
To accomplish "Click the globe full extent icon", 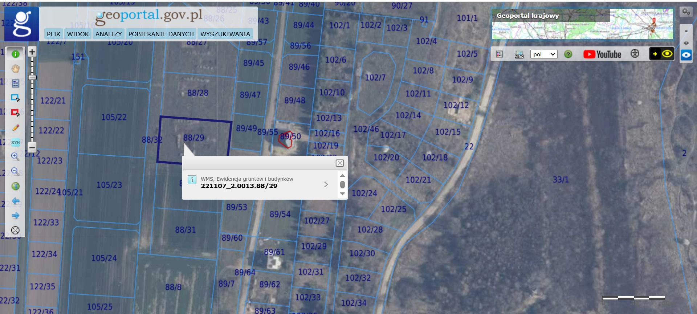I will [x=15, y=186].
